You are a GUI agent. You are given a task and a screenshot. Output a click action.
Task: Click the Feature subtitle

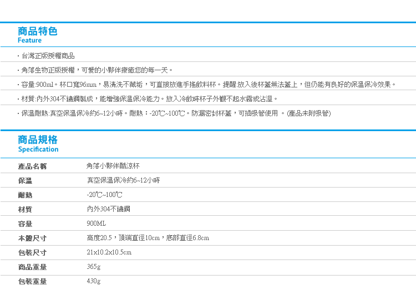tap(29, 40)
